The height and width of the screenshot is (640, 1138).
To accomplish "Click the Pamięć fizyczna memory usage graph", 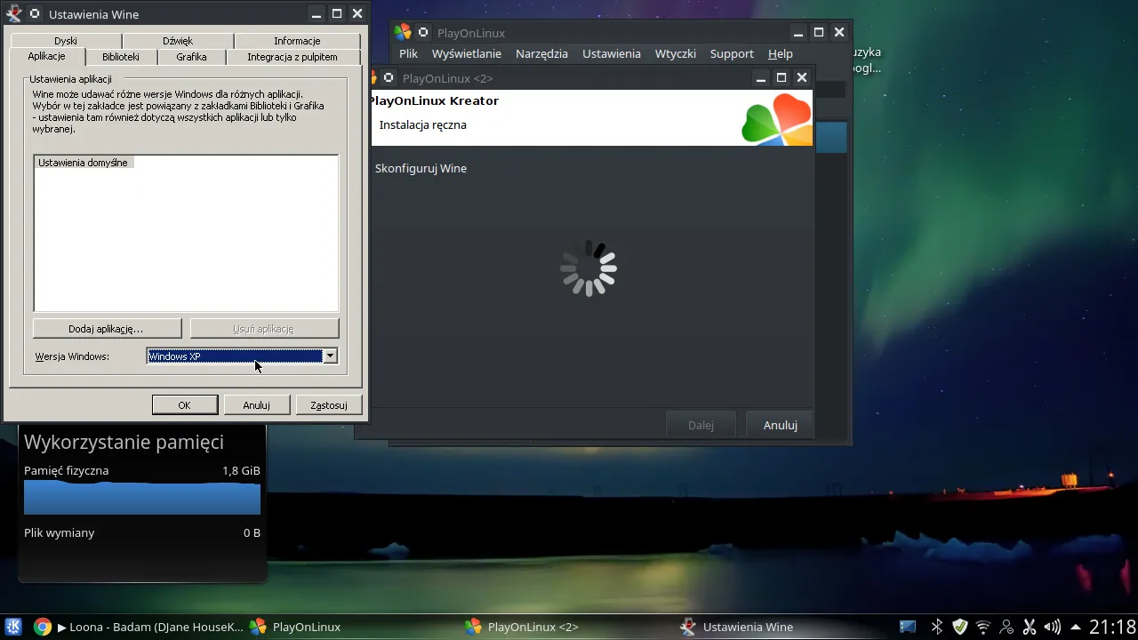I will point(142,498).
